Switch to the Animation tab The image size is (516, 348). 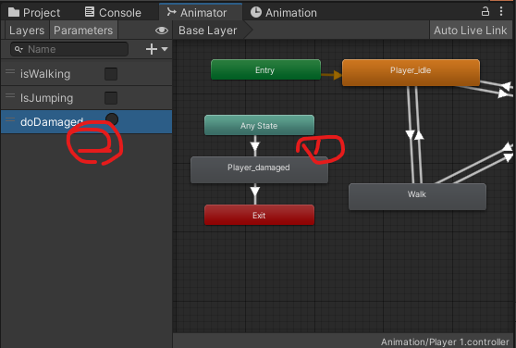coord(283,13)
